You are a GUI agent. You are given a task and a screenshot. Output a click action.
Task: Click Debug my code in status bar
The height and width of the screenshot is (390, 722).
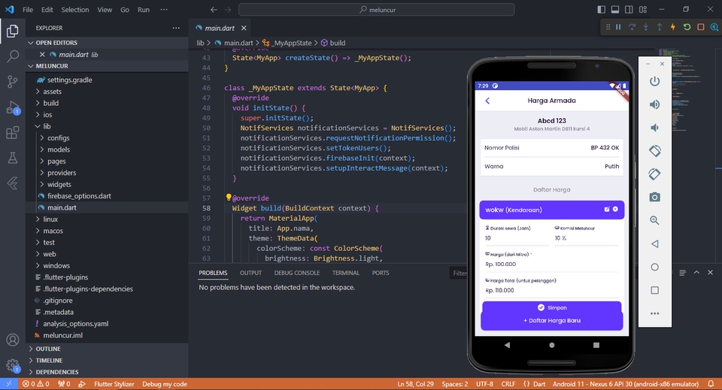coord(165,384)
